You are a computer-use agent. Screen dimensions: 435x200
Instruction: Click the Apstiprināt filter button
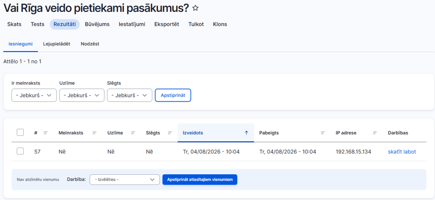coord(173,95)
